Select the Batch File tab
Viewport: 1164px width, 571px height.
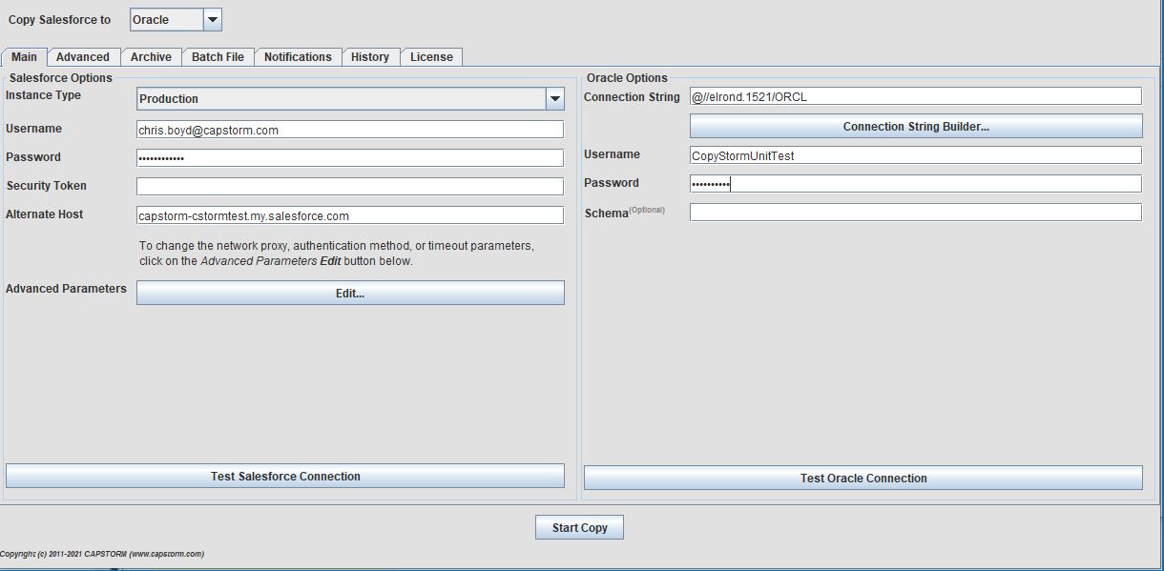218,57
